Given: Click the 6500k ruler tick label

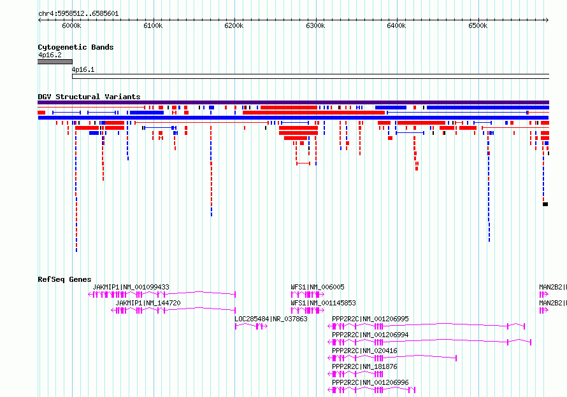Looking at the screenshot, I should (478, 25).
